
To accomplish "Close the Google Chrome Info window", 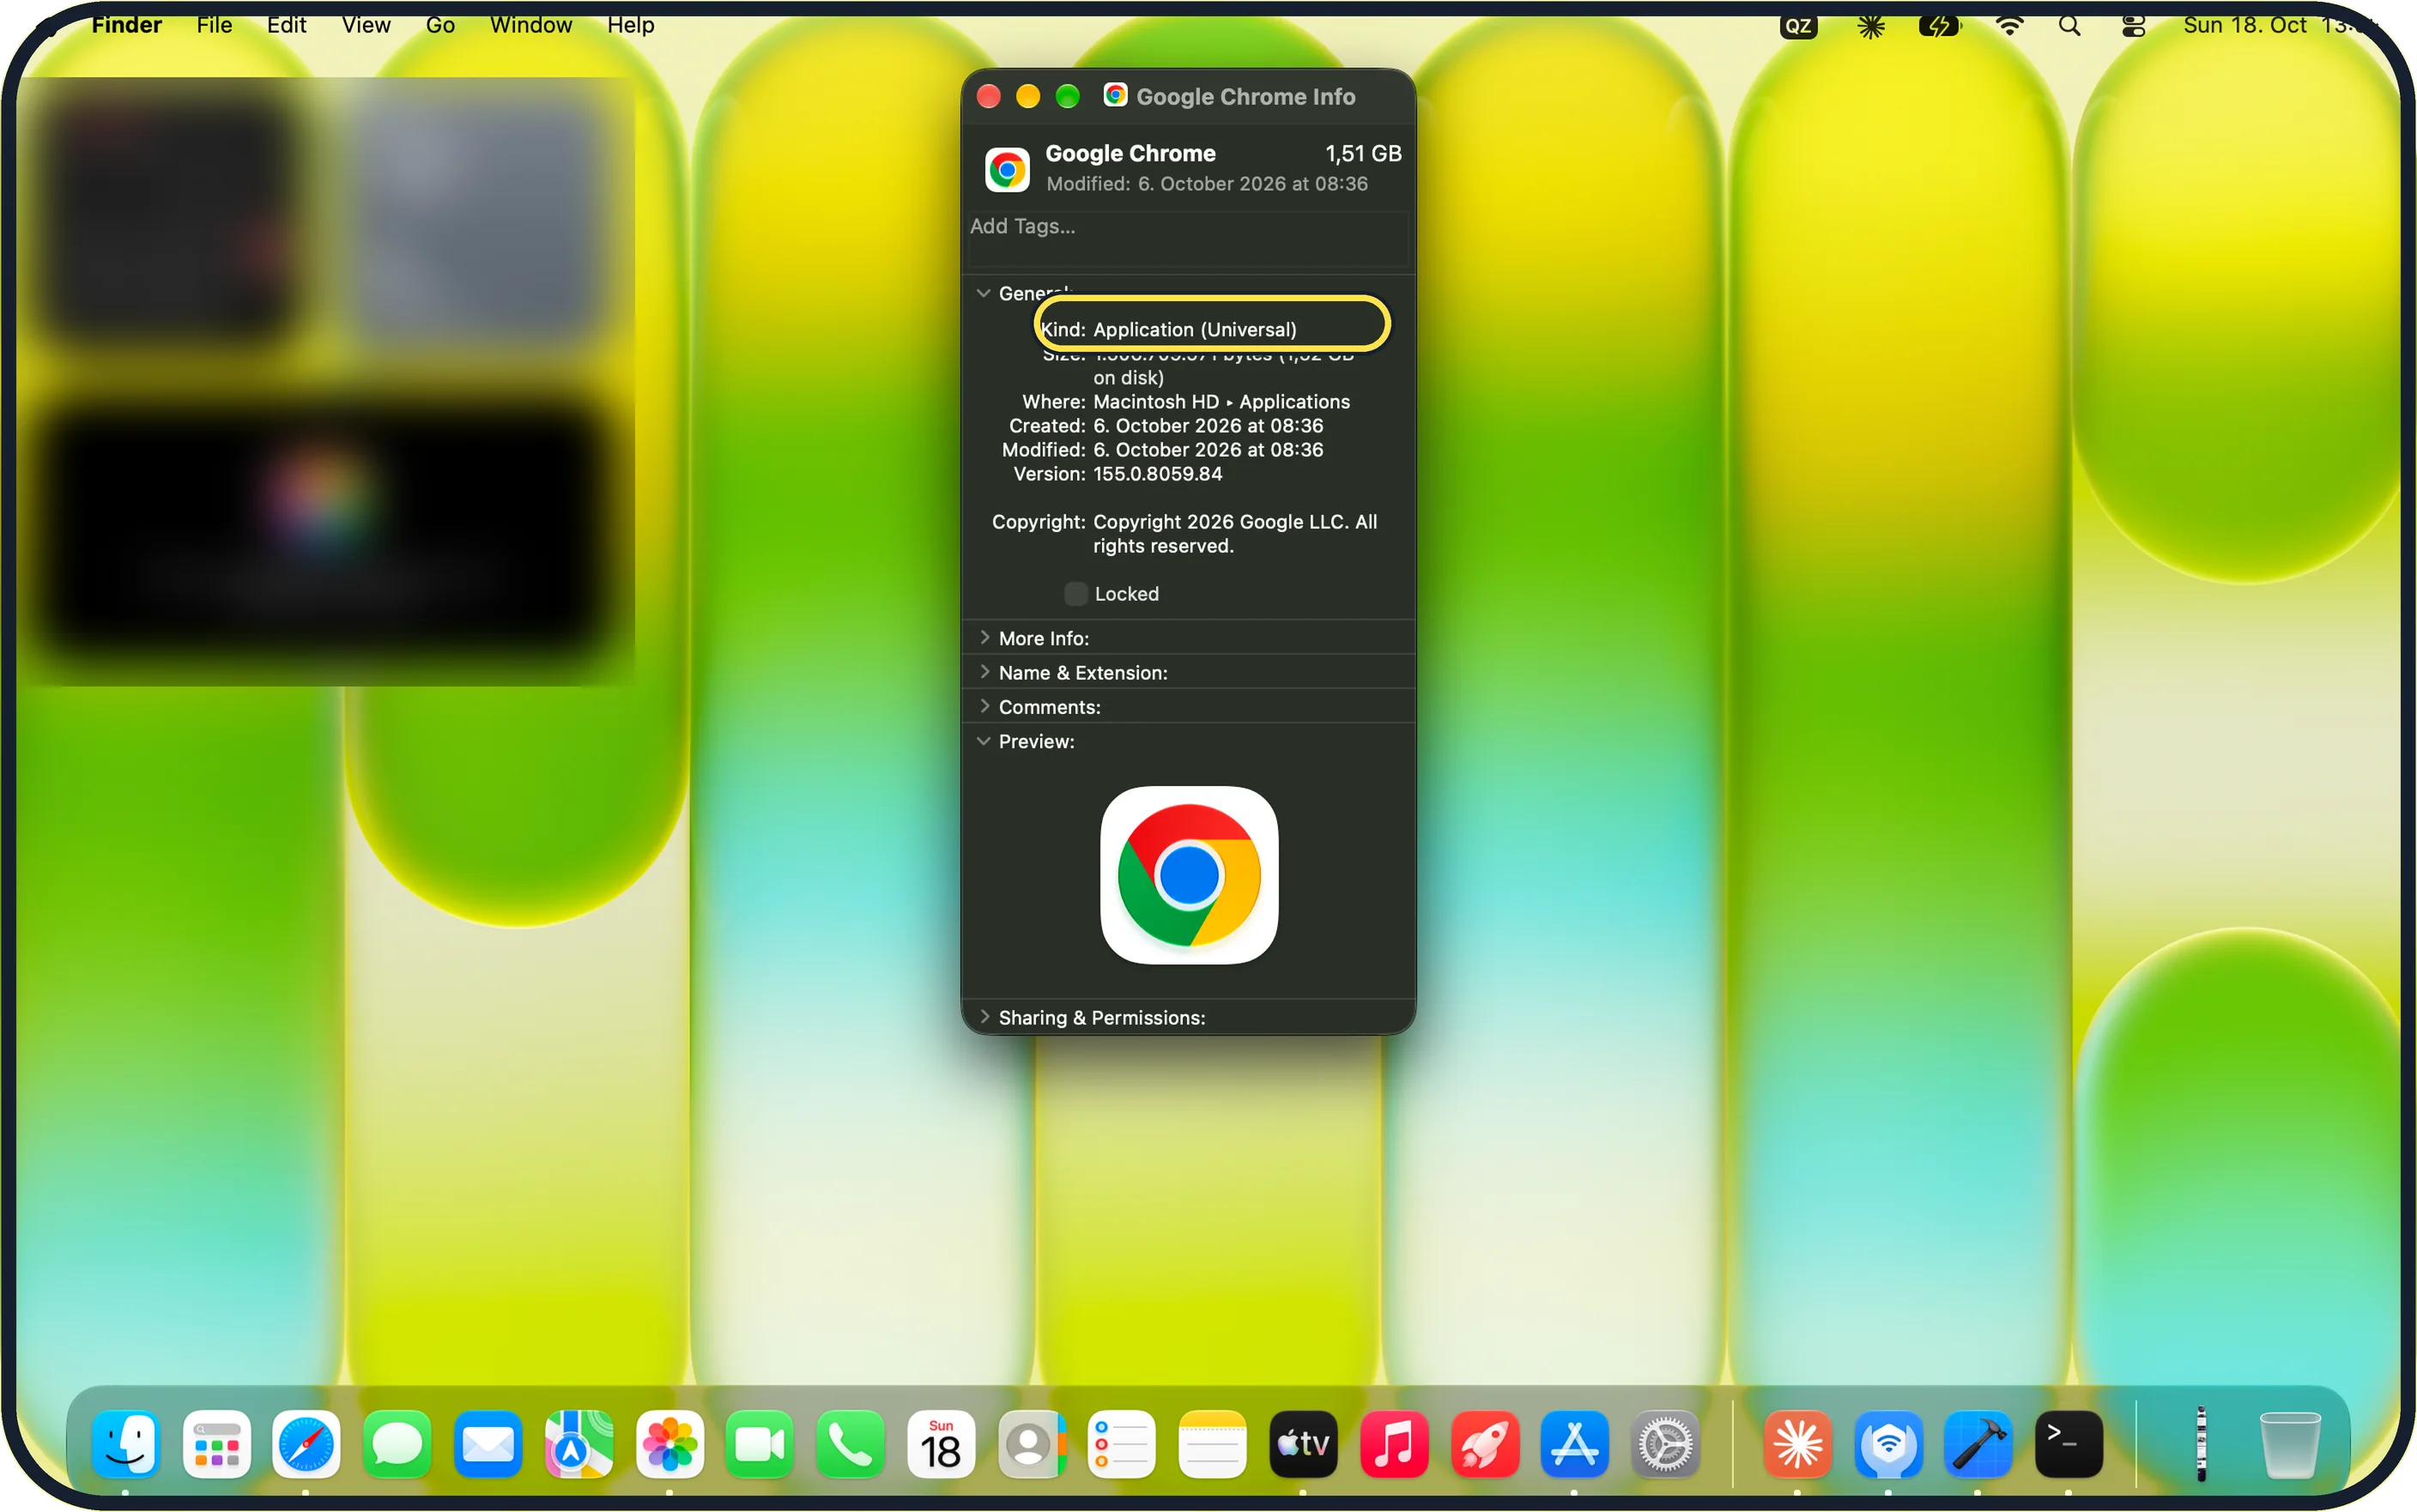I will [989, 96].
